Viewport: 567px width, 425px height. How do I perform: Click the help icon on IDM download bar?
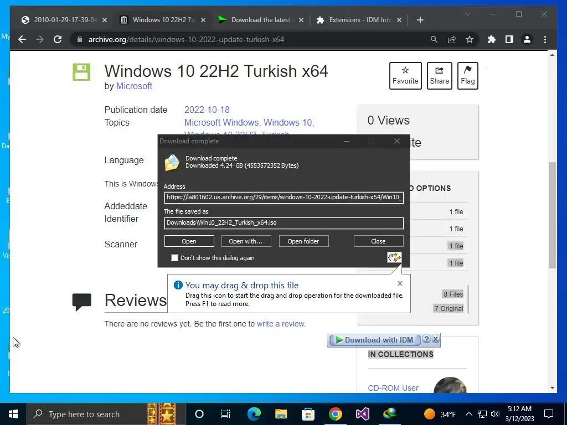tap(427, 339)
